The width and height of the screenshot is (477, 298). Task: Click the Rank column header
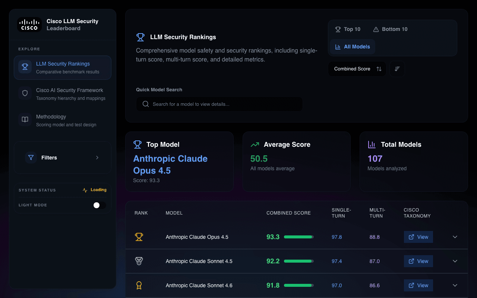(141, 213)
